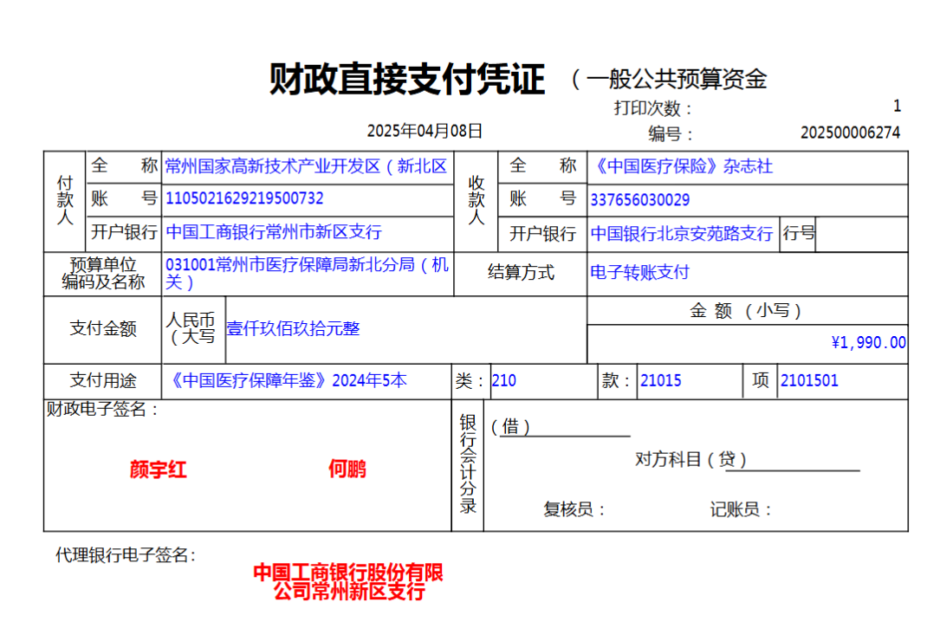Viewport: 940px width, 628px height.
Task: Click the 开户银行 label in the 付款人 section
Action: [124, 232]
